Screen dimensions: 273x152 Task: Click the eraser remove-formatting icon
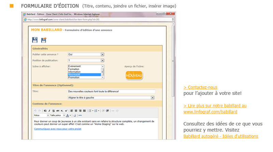click(x=75, y=115)
